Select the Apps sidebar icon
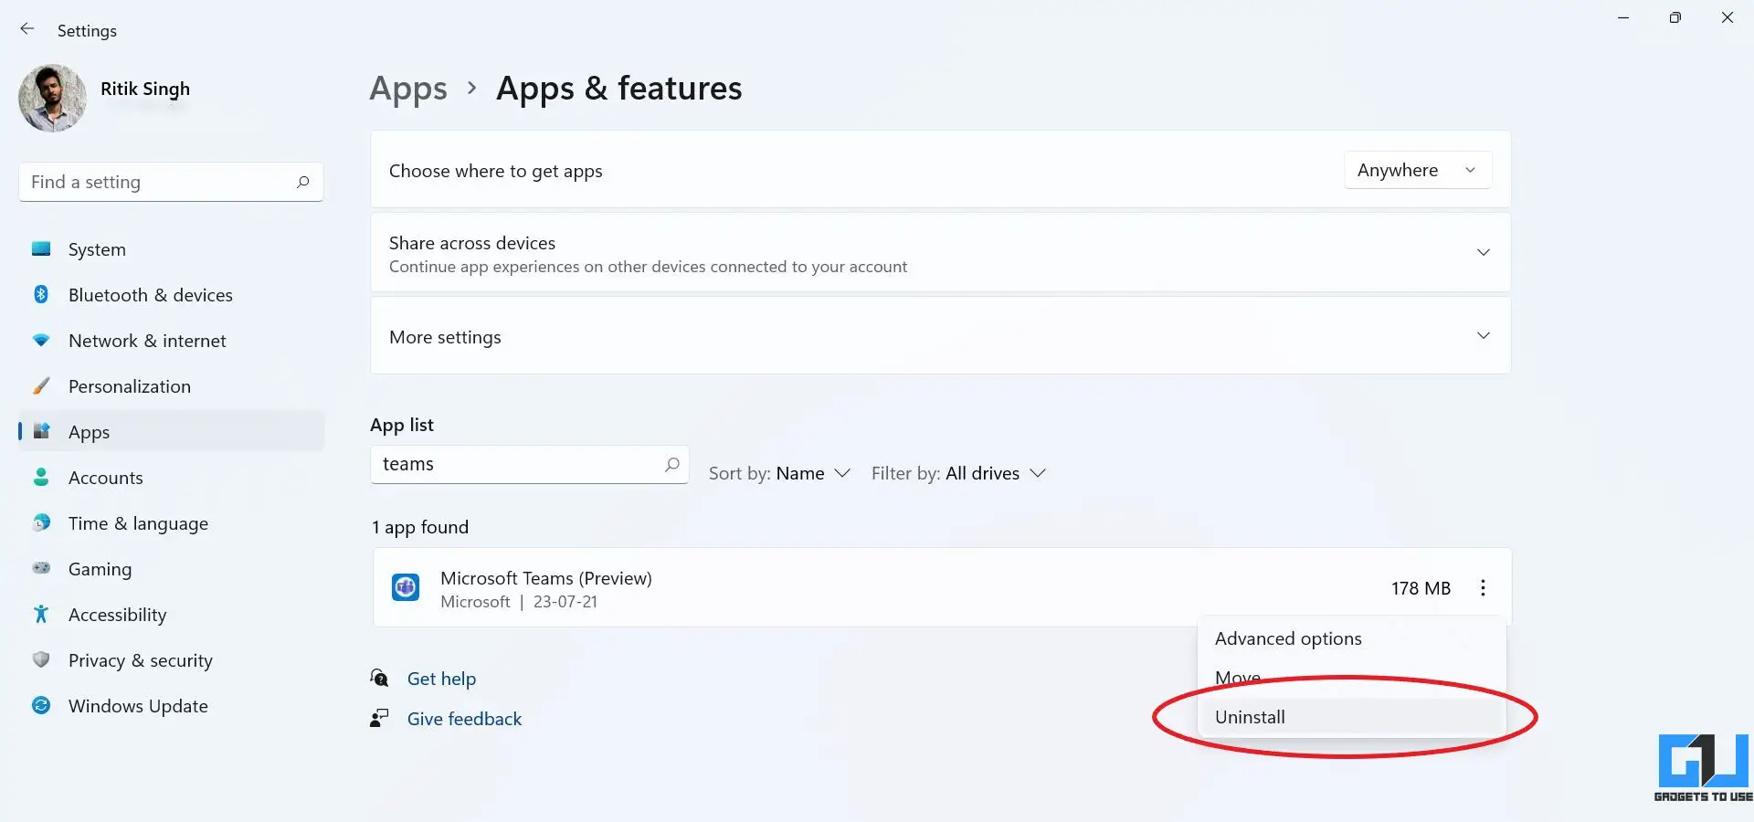Screen dimensions: 1754x822 tap(41, 431)
